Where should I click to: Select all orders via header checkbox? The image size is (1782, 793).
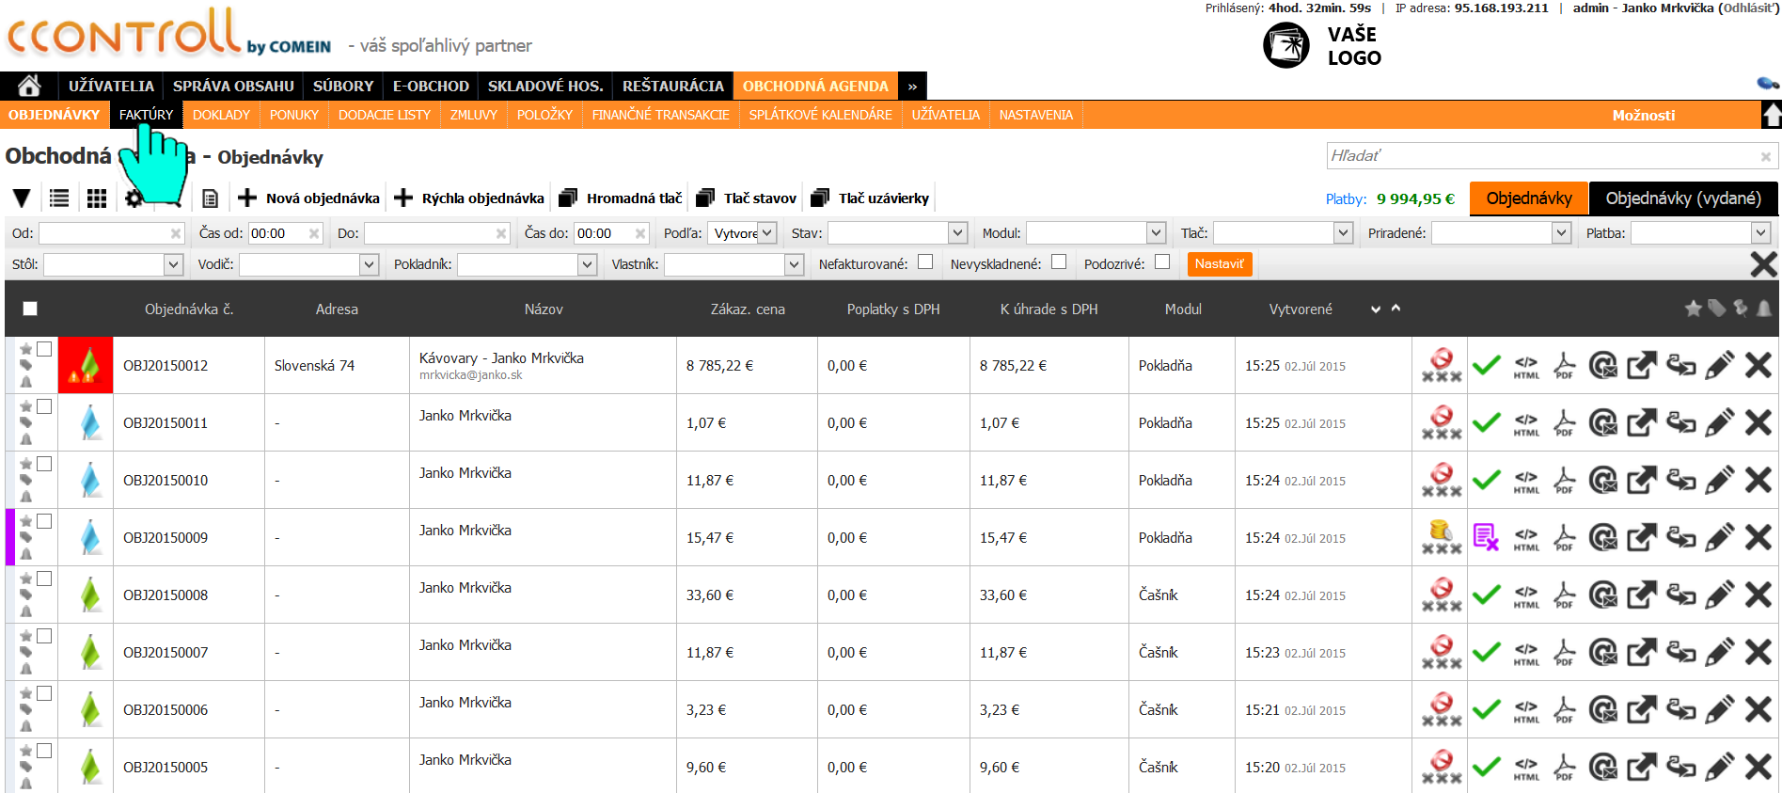(x=30, y=309)
